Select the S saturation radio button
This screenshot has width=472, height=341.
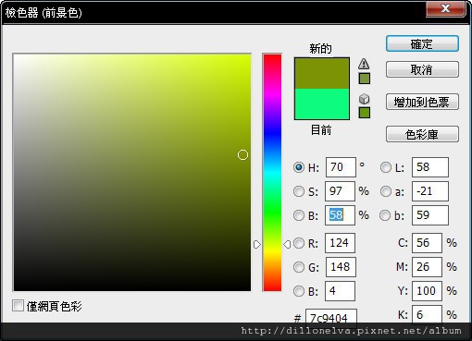(x=299, y=191)
